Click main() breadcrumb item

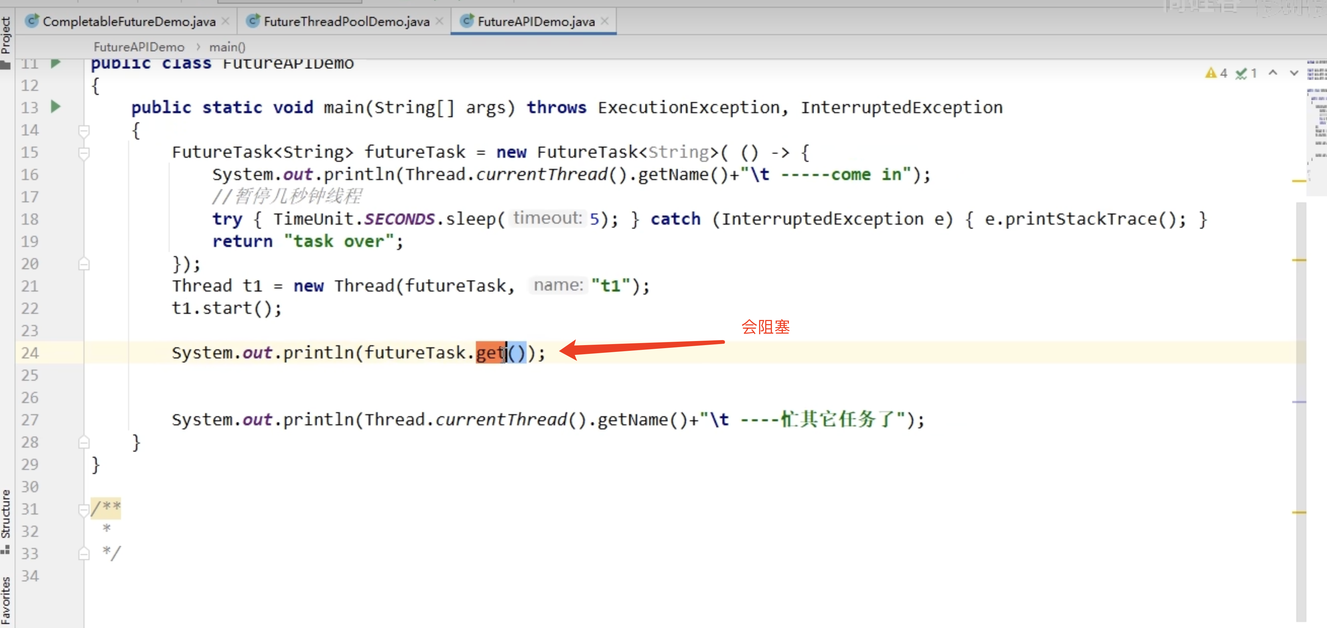(x=227, y=47)
